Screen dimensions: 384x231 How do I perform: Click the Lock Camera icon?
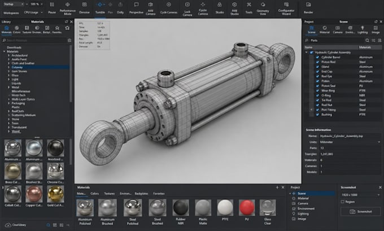click(x=187, y=5)
